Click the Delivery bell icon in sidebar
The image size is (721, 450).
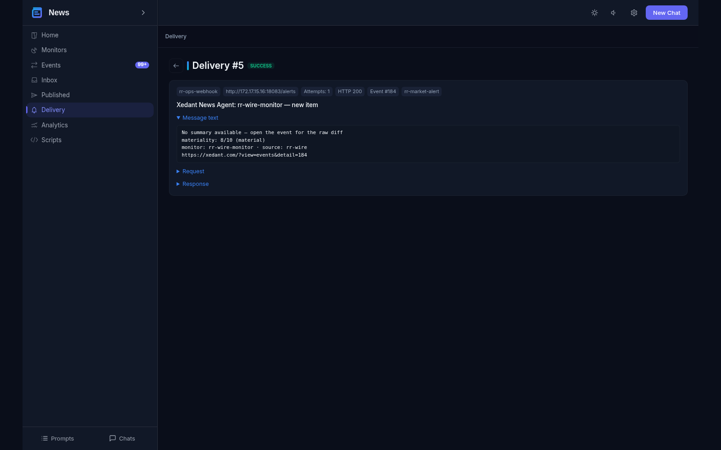[x=34, y=110]
